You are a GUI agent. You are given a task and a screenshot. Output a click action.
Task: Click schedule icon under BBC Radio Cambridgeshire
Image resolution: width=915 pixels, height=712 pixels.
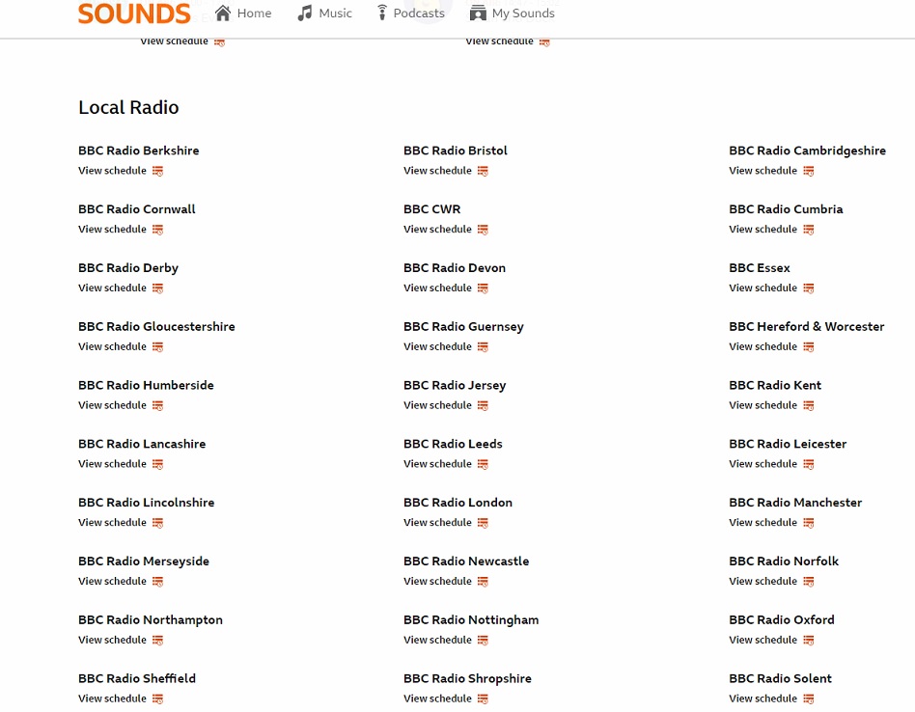click(808, 171)
